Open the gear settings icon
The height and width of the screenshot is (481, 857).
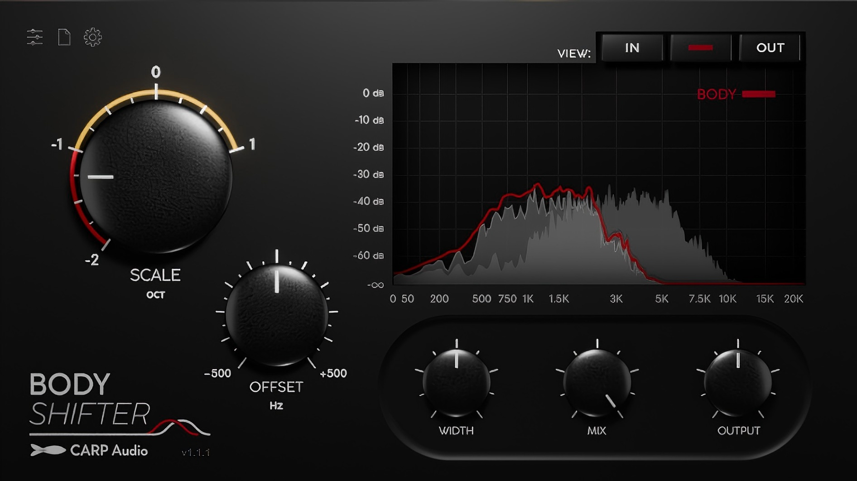click(93, 37)
